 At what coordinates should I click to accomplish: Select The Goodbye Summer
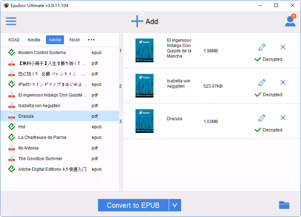60,159
